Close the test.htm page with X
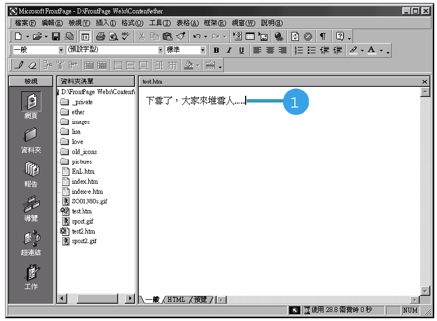The height and width of the screenshot is (321, 437). (x=425, y=82)
